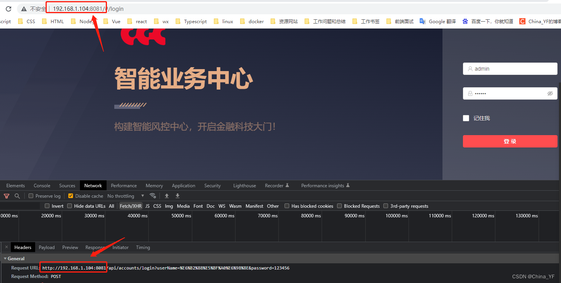Toggle password visibility with the eye icon
Viewport: 561px width, 283px height.
click(x=550, y=93)
